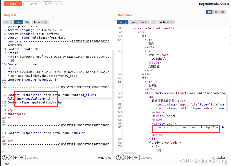
Task: Open Response search help icon
Action: pos(118,158)
